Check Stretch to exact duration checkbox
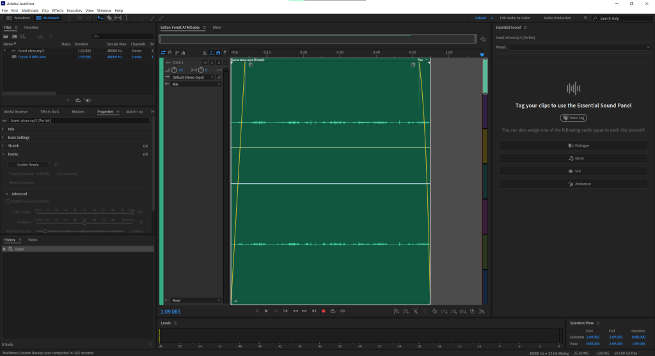This screenshot has width=655, height=356. (x=8, y=201)
